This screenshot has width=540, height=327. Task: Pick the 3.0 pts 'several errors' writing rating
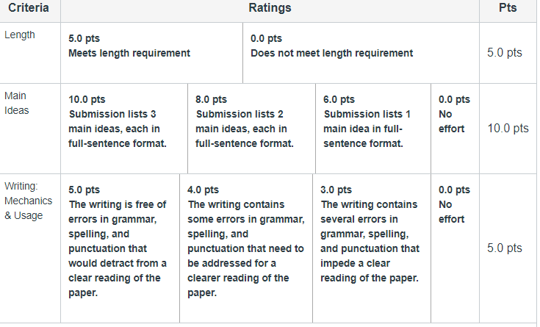click(372, 248)
